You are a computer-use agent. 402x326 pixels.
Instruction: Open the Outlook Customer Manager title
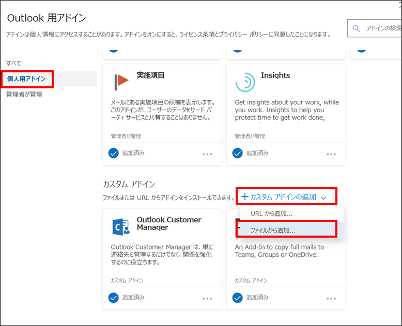(169, 224)
